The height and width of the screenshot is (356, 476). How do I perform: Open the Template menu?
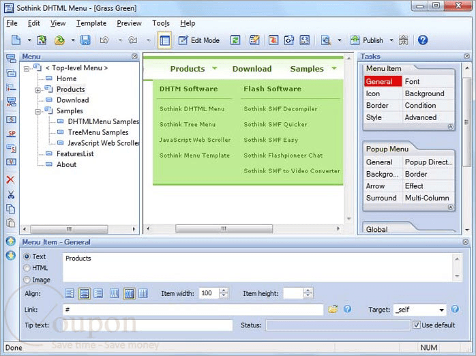tap(91, 23)
